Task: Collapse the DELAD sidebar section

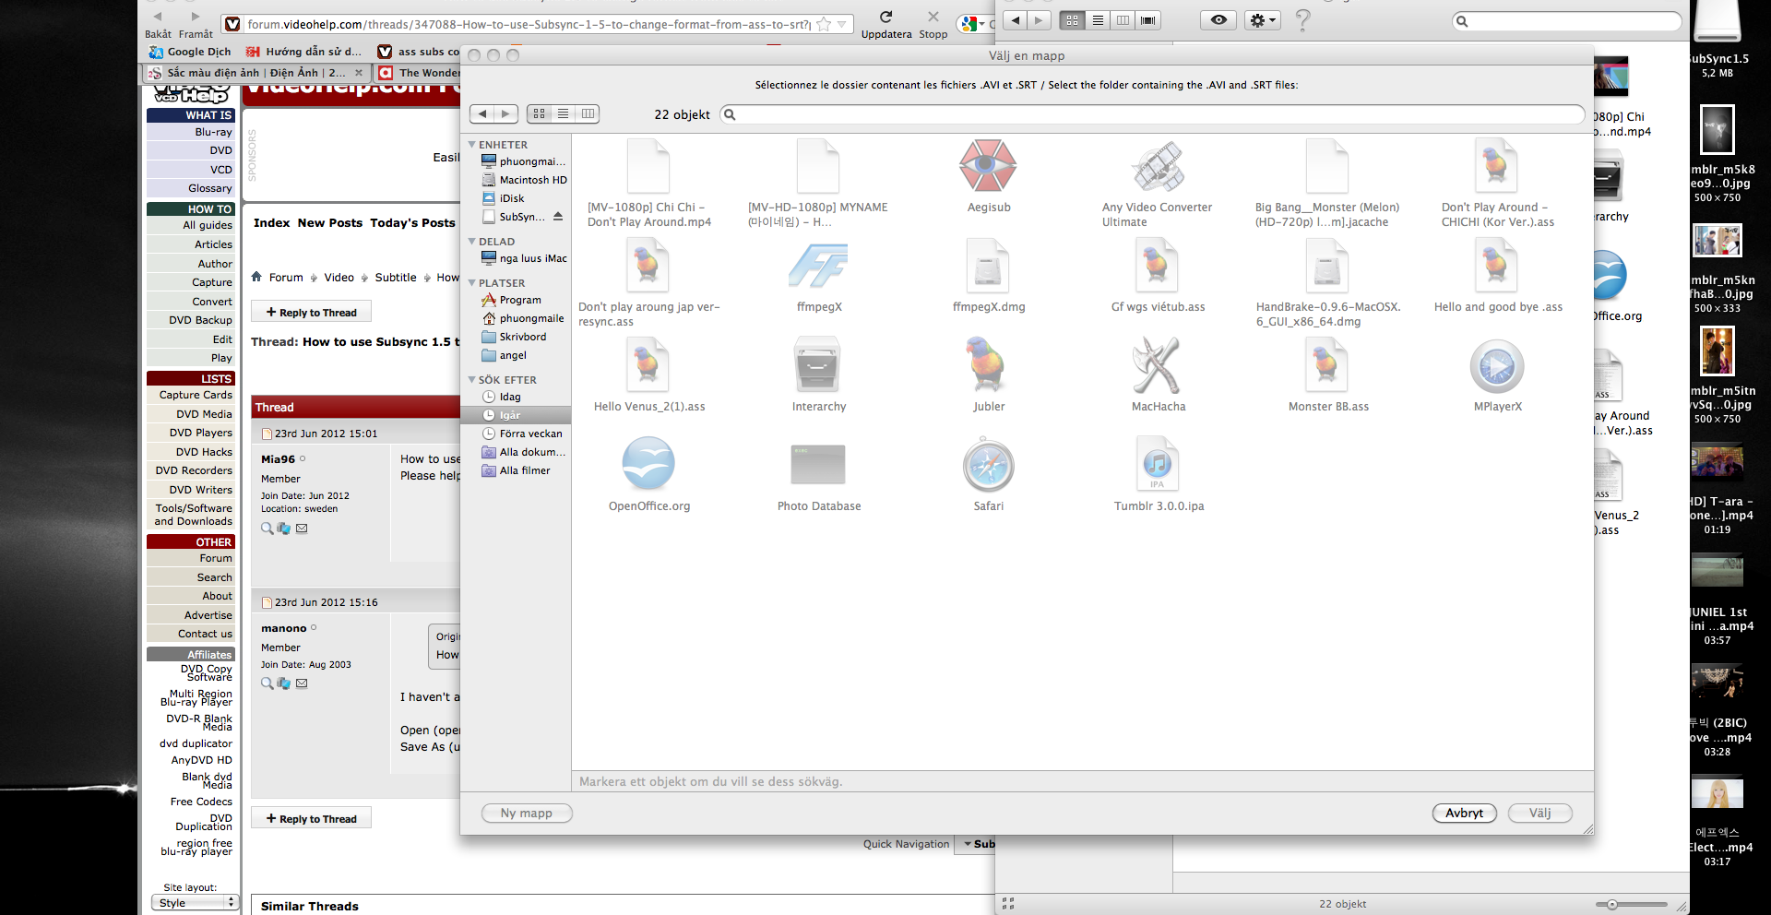Action: (x=471, y=242)
